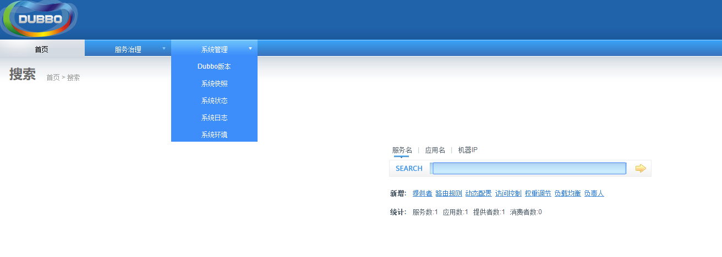Collapse the 系统管理 dropdown arrow
This screenshot has height=257, width=722.
250,48
